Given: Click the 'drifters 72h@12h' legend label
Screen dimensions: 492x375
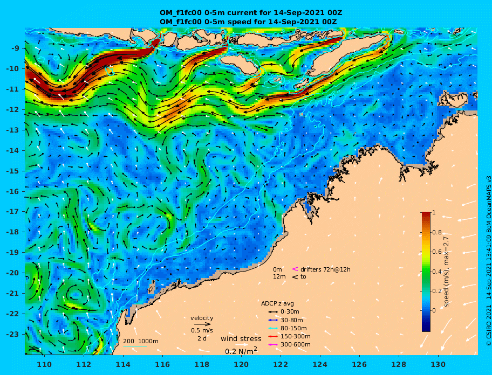Looking at the screenshot, I should pyautogui.click(x=325, y=269).
